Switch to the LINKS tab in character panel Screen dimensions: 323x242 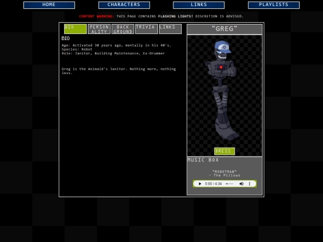coord(170,29)
